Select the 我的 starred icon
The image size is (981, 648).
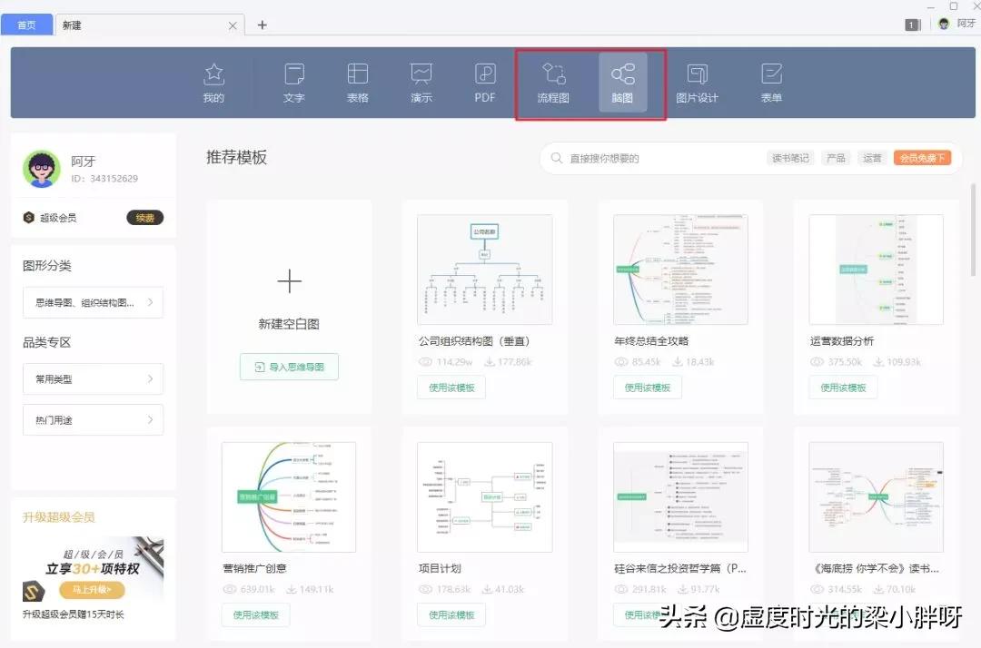(213, 83)
